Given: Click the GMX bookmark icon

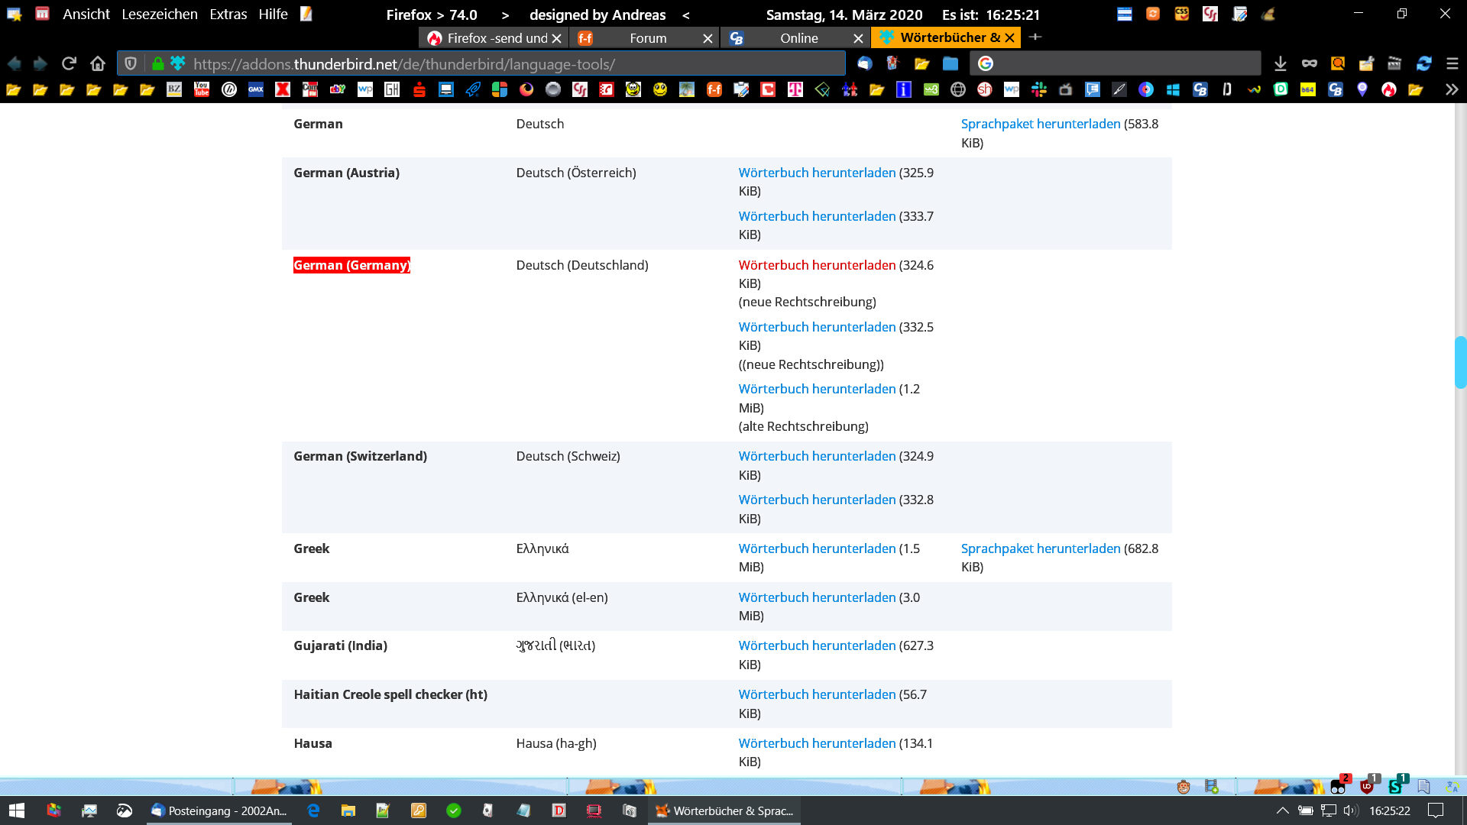Looking at the screenshot, I should 255,89.
